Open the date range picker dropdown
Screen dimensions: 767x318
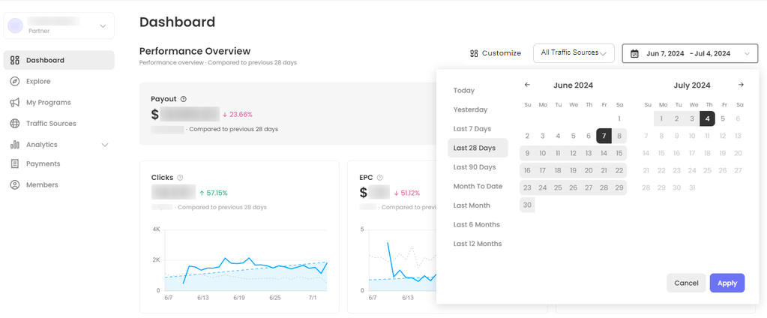[x=688, y=53]
